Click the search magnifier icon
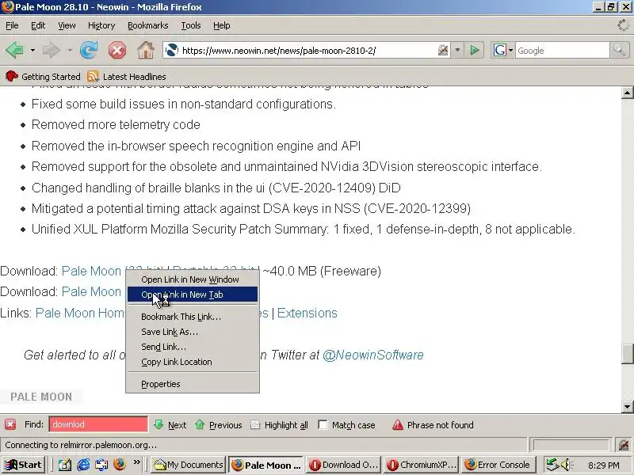Screen dimensions: 634x475 pyautogui.click(x=619, y=51)
